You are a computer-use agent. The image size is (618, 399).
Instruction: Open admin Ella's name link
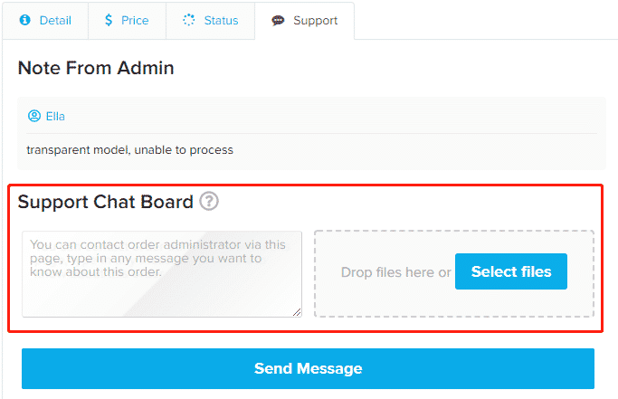click(x=55, y=117)
